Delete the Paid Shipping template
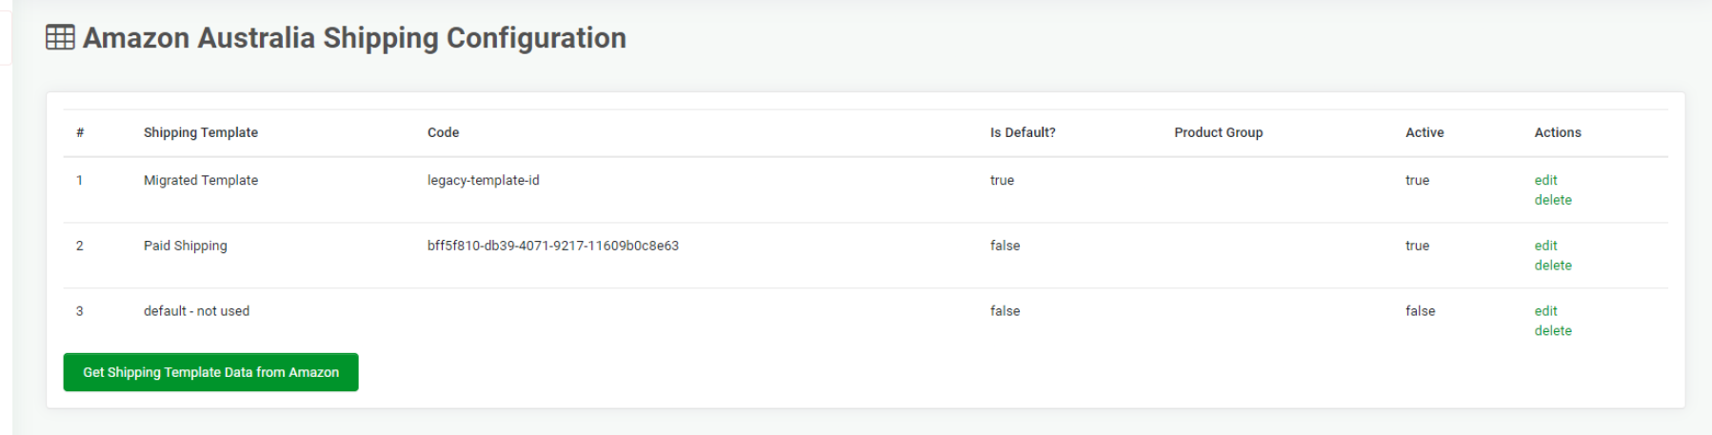This screenshot has height=435, width=1712. pyautogui.click(x=1553, y=266)
